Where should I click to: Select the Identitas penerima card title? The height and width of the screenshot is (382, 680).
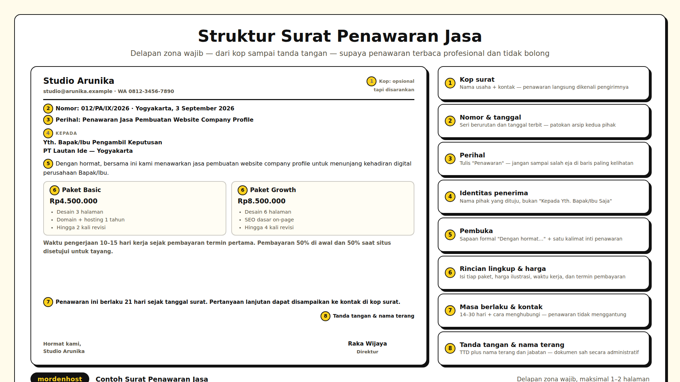pyautogui.click(x=494, y=193)
